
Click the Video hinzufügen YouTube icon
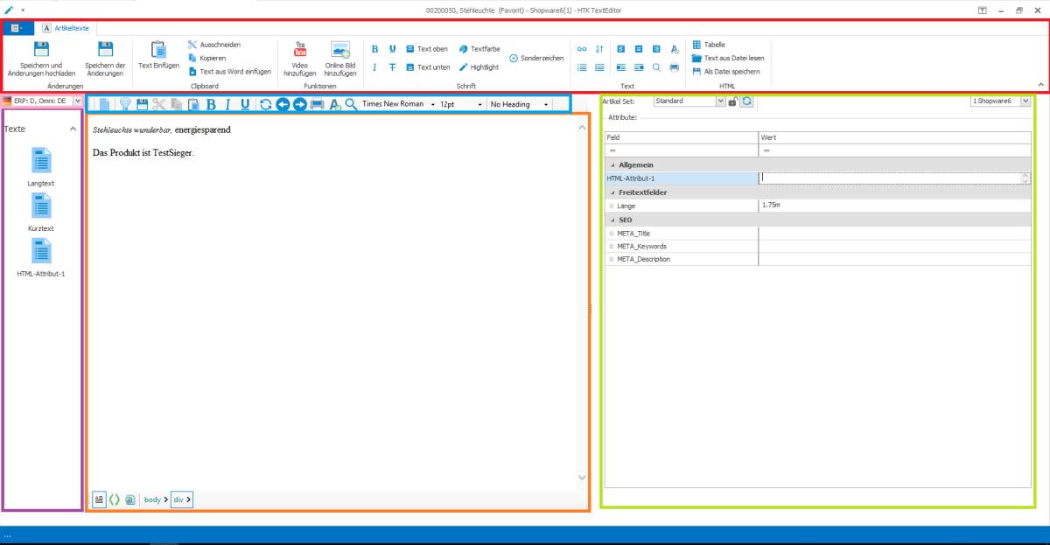click(300, 49)
